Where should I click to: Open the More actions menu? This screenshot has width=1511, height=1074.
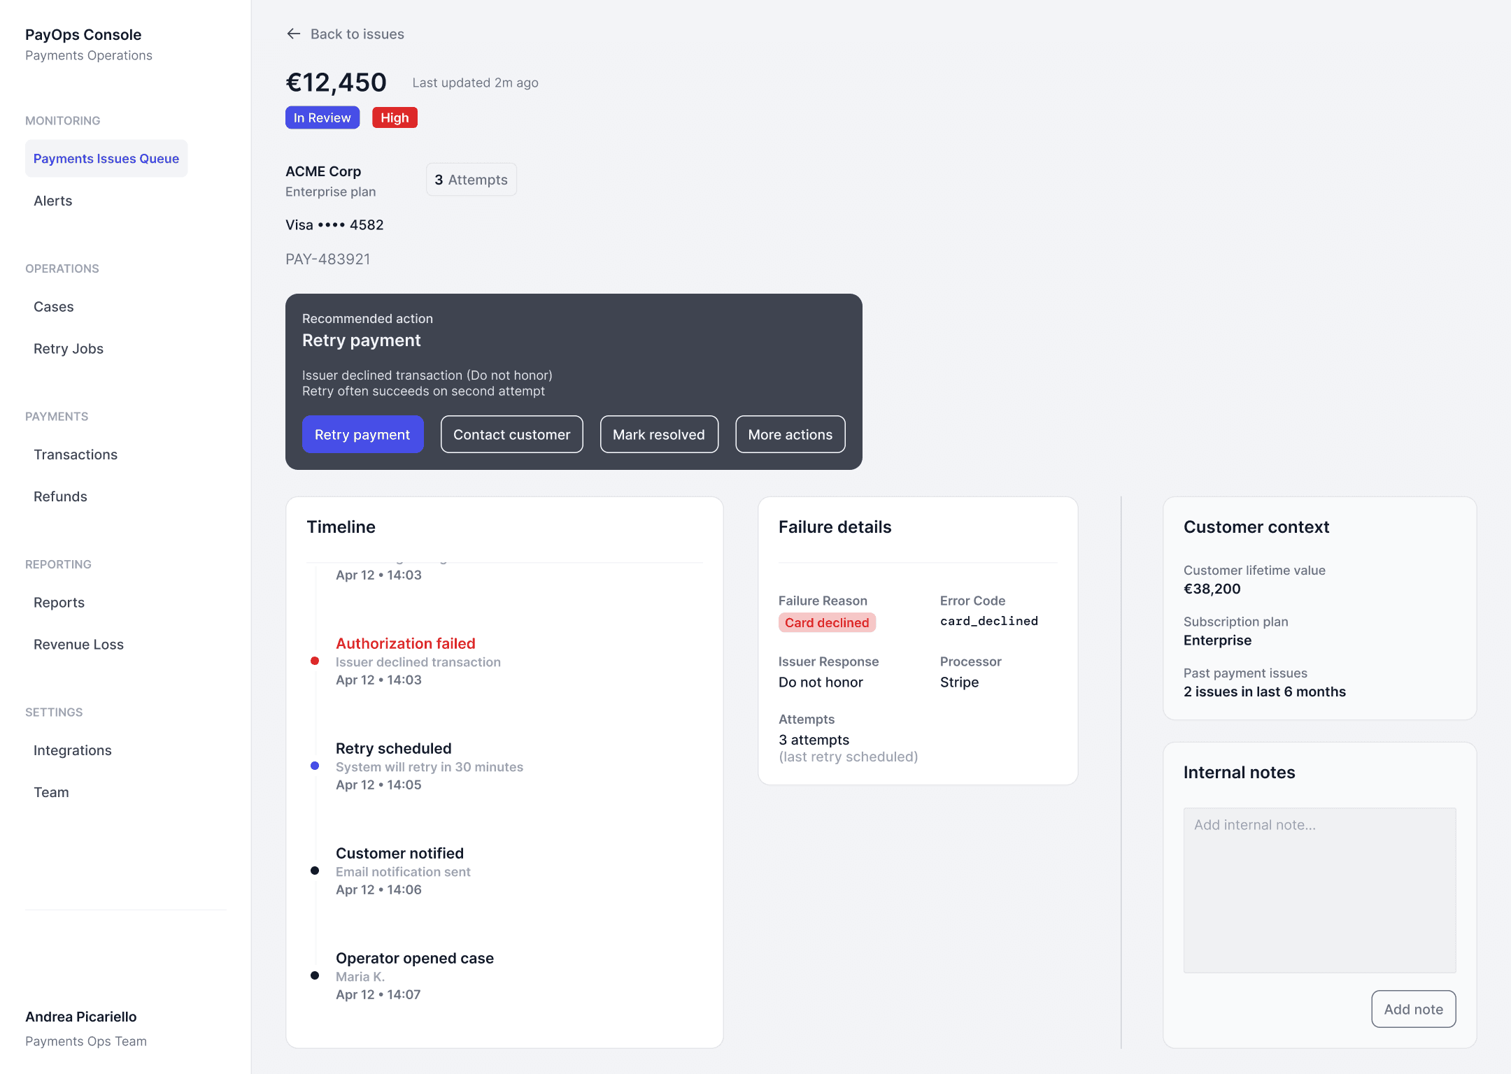(790, 434)
